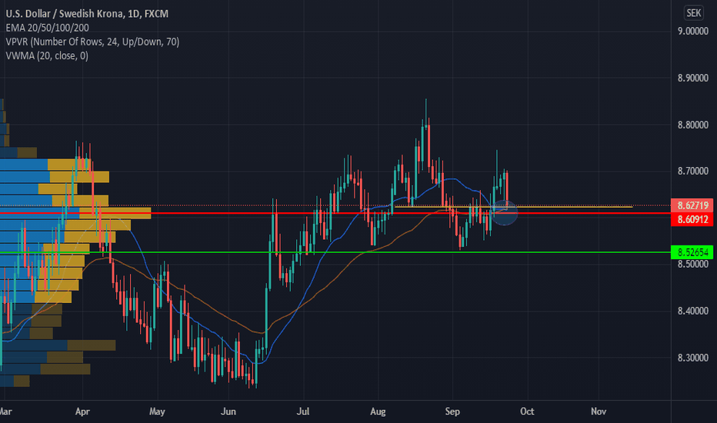Select the VWMA (20, close, 0) legend
Screen dimensions: 717x423
[x=47, y=56]
